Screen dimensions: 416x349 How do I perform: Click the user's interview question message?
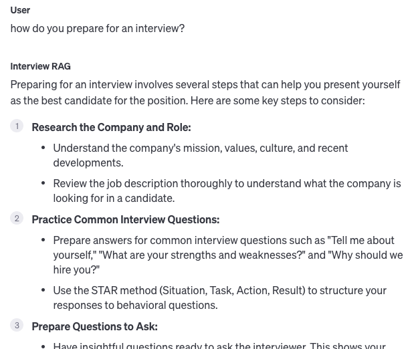[97, 28]
